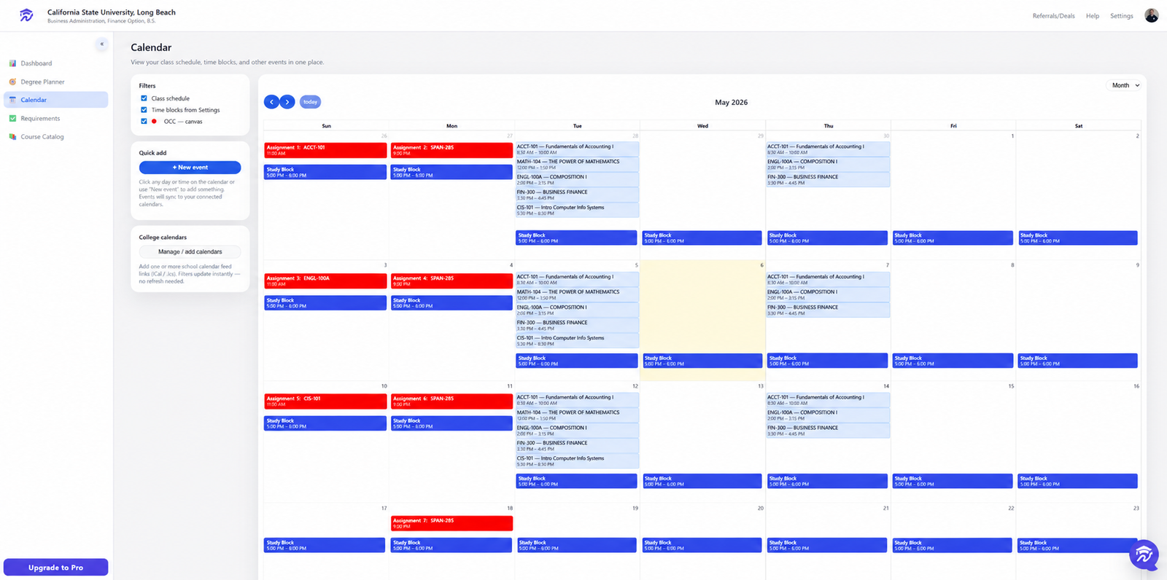Toggle the Class schedule filter checkbox
The width and height of the screenshot is (1167, 580).
click(144, 98)
